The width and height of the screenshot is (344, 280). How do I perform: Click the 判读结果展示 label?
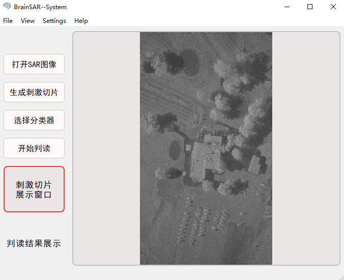34,243
